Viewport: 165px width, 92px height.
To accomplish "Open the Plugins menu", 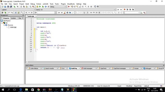I will [63, 4].
